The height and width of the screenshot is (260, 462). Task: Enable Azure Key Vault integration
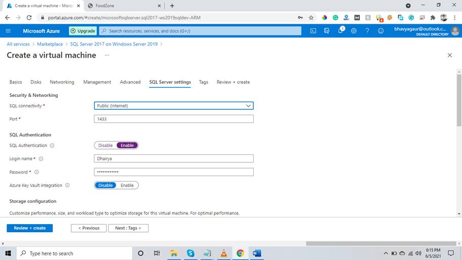[127, 186]
